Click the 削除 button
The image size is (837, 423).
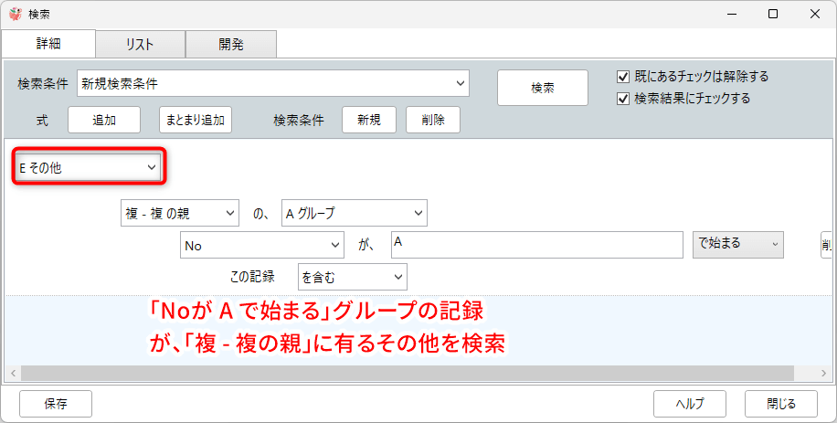[433, 120]
